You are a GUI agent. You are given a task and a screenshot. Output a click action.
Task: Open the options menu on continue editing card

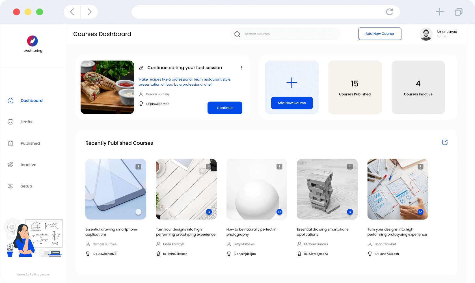[x=241, y=68]
